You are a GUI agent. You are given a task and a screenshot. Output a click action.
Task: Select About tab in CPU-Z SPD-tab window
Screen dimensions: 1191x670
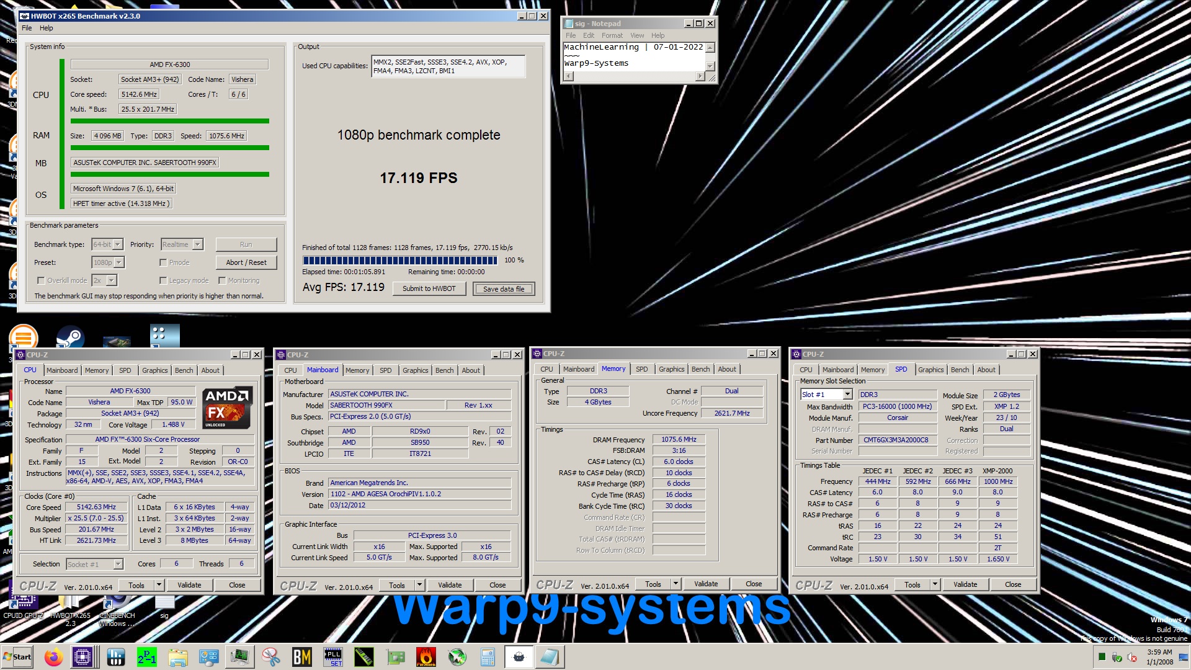pos(986,370)
